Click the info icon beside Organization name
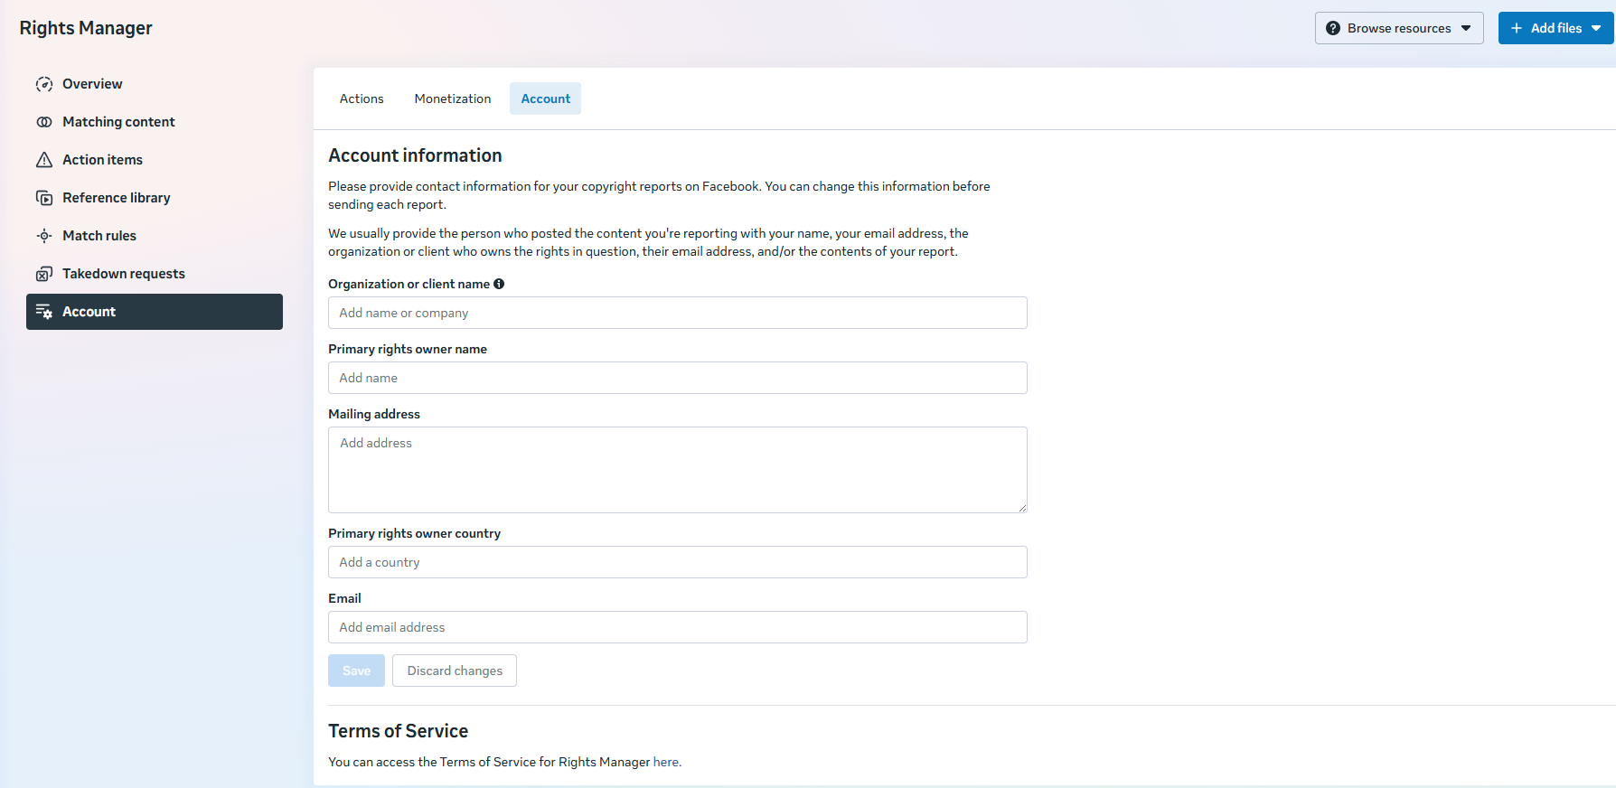Viewport: 1616px width, 788px height. tap(499, 284)
